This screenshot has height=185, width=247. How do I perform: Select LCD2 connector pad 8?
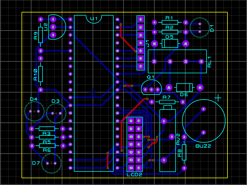tap(131, 121)
